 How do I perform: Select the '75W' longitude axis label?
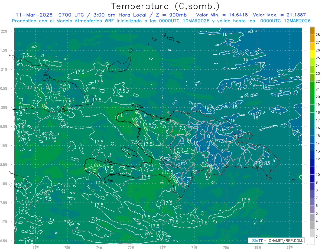67,247
